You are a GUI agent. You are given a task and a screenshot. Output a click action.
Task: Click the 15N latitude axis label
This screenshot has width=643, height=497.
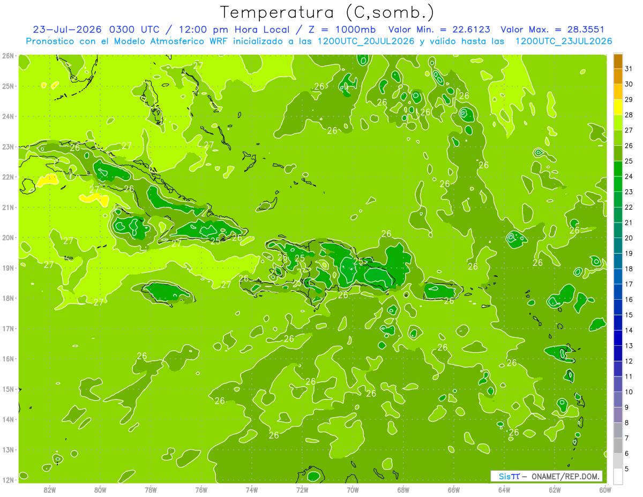pyautogui.click(x=8, y=389)
